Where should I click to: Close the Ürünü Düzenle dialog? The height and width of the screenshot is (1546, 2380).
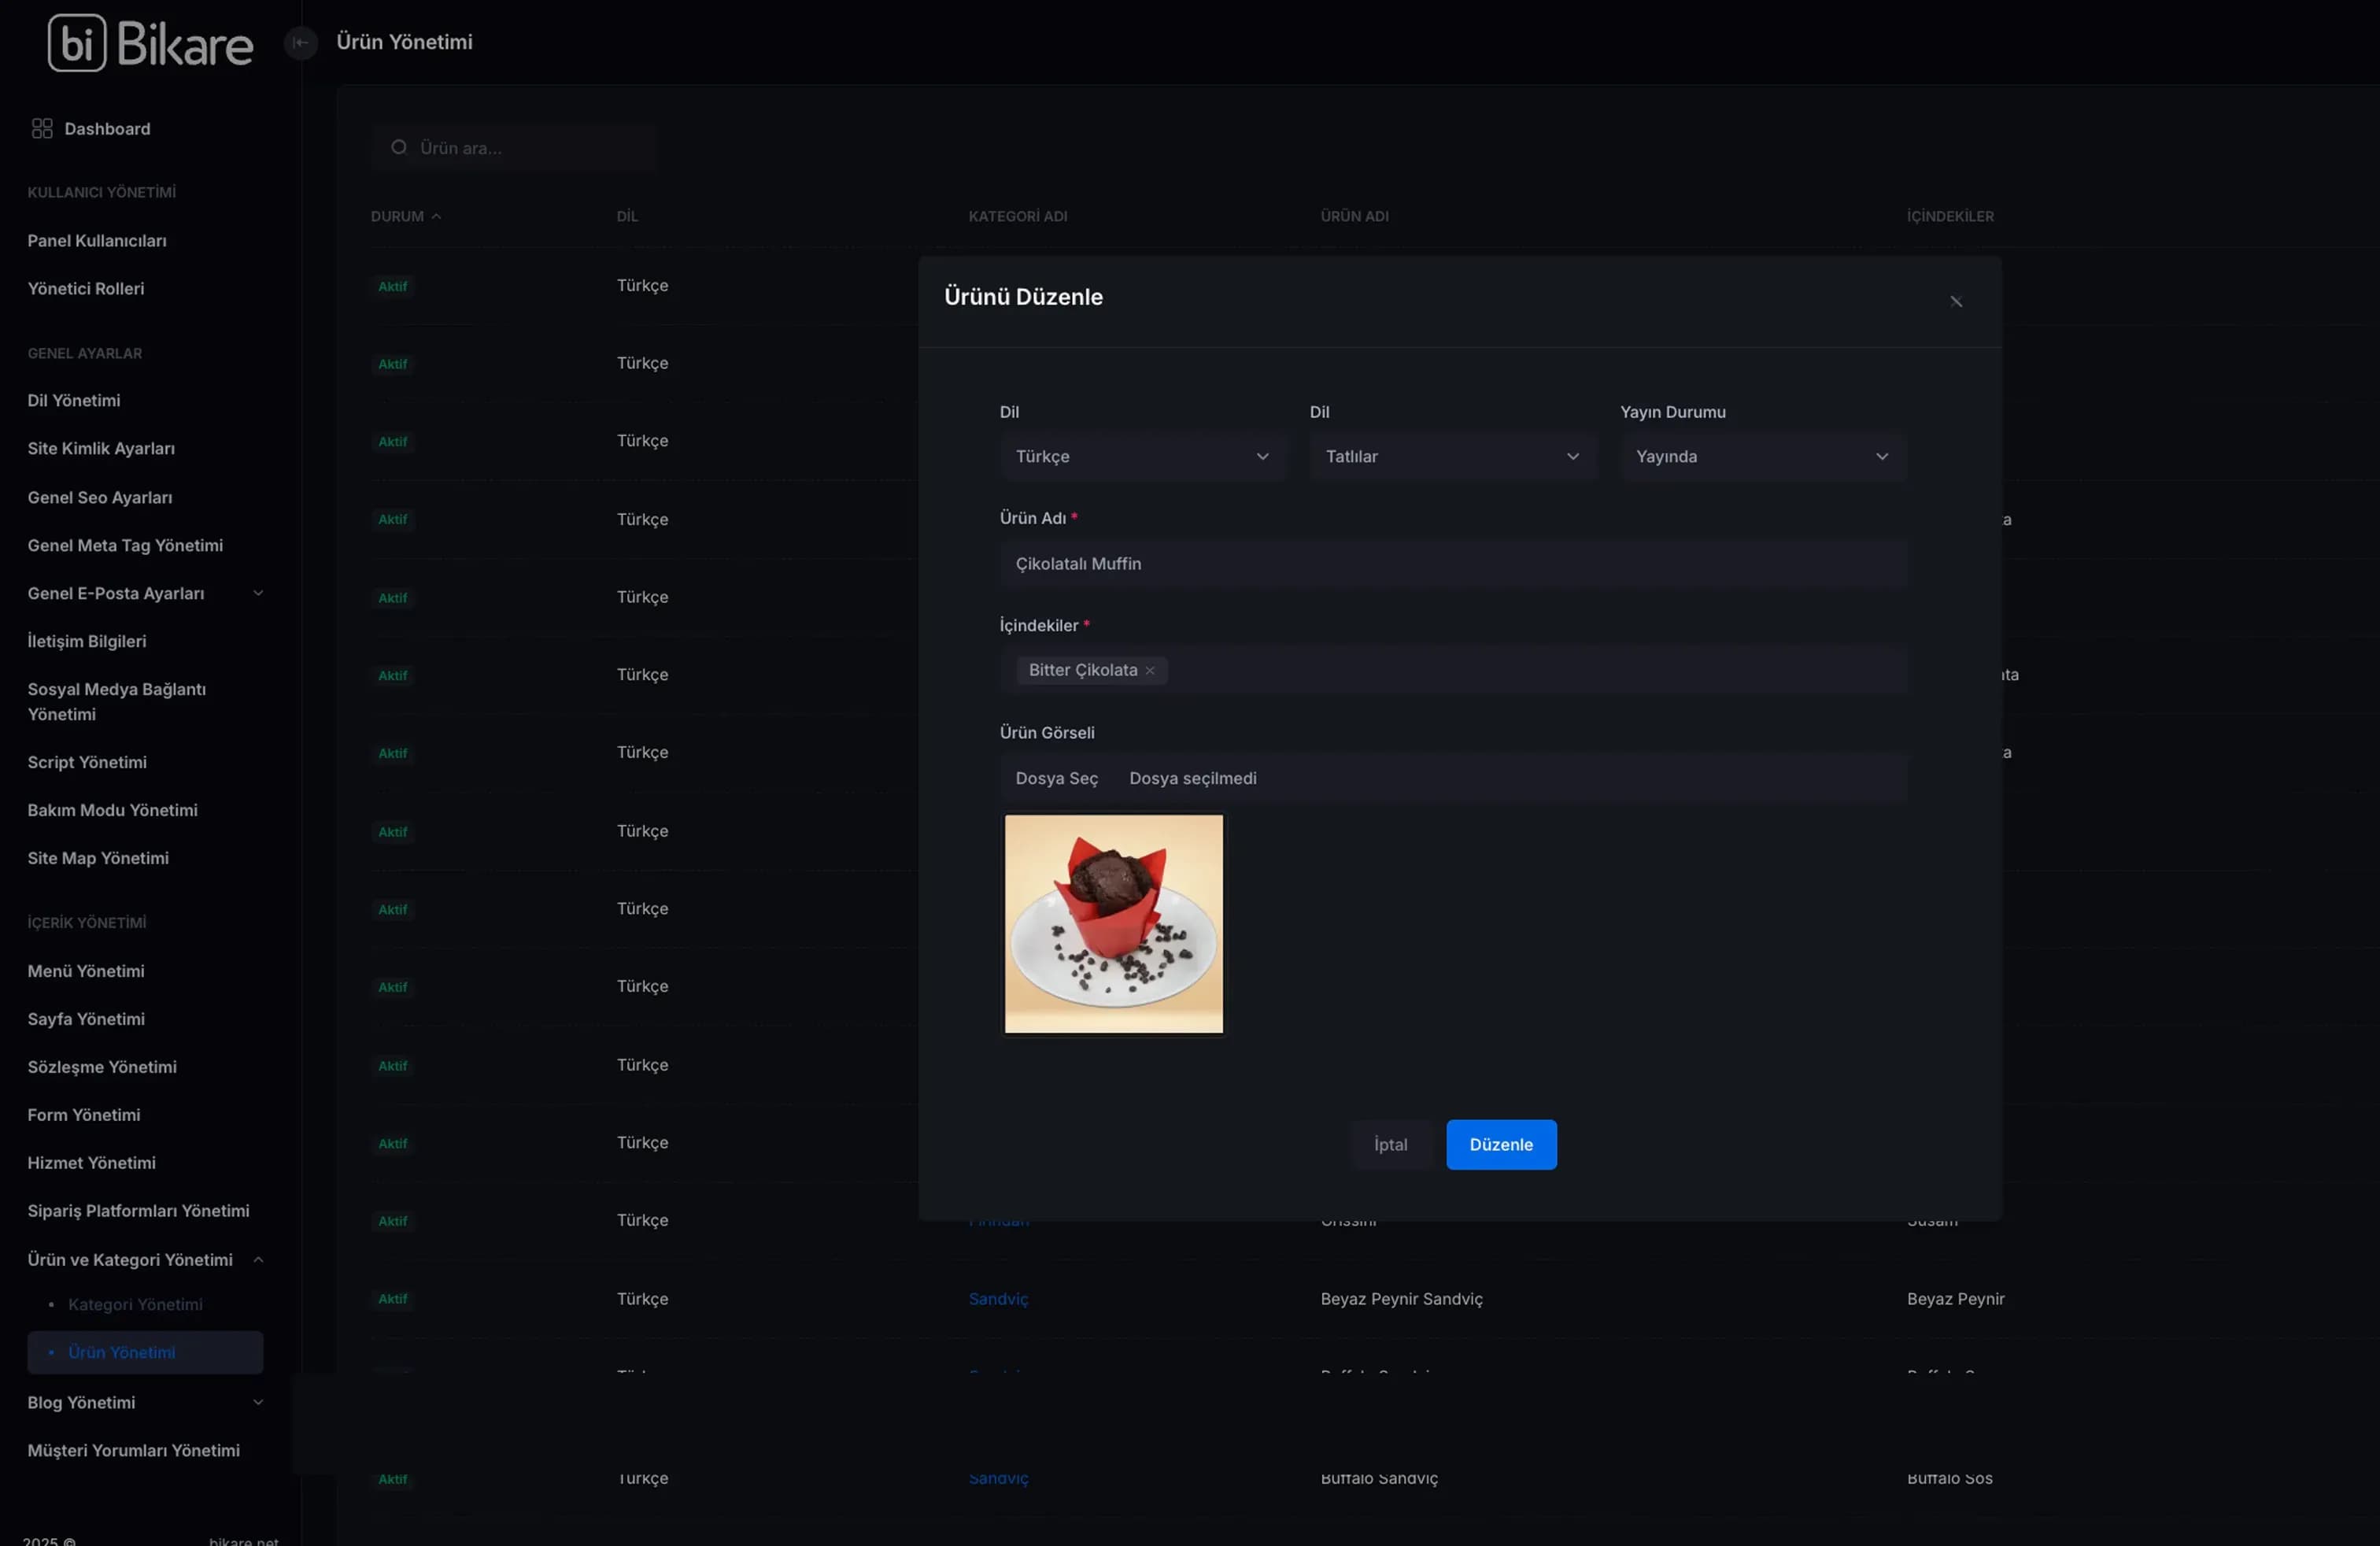pos(1955,301)
